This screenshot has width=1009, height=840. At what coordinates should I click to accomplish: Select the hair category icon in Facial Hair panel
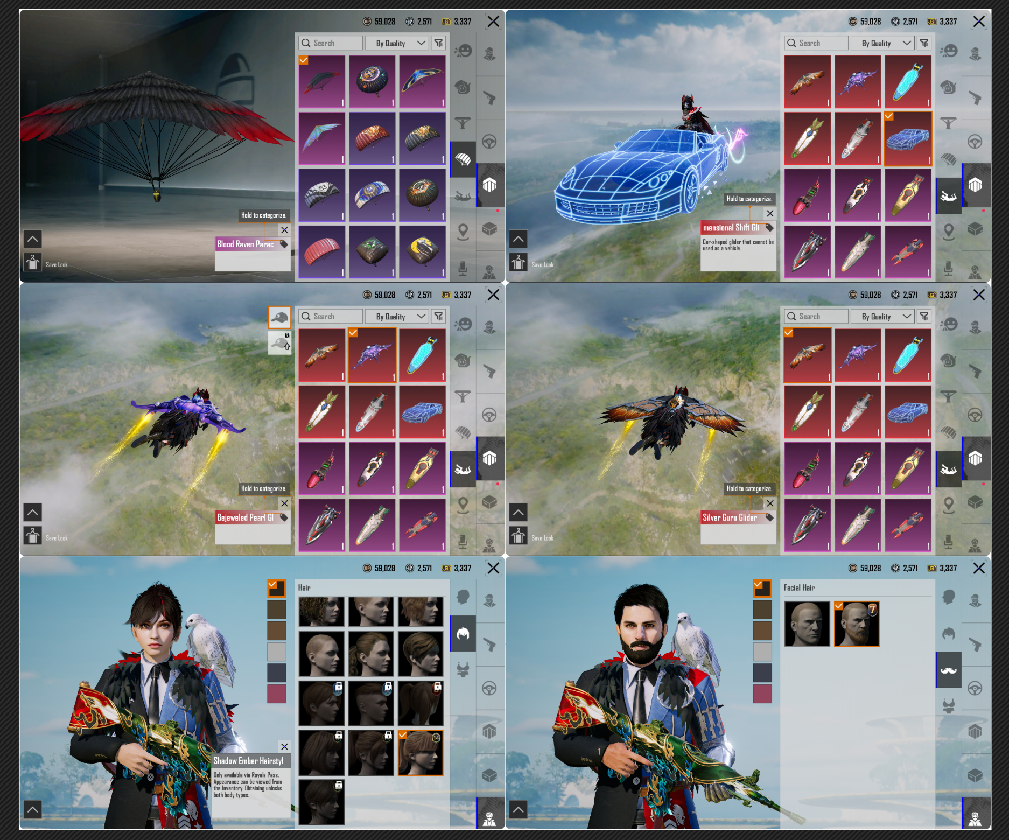[949, 634]
